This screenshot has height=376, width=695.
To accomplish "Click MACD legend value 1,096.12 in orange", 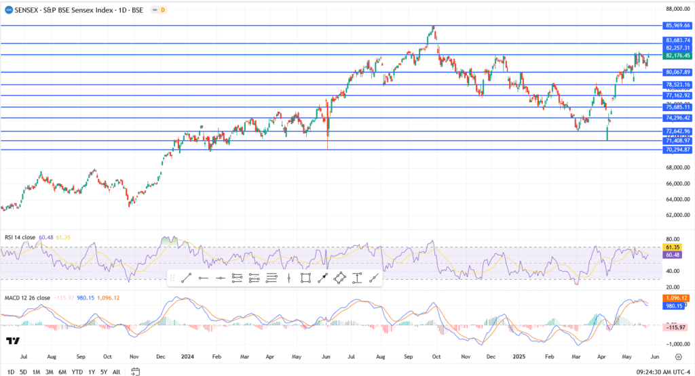I will pyautogui.click(x=108, y=297).
